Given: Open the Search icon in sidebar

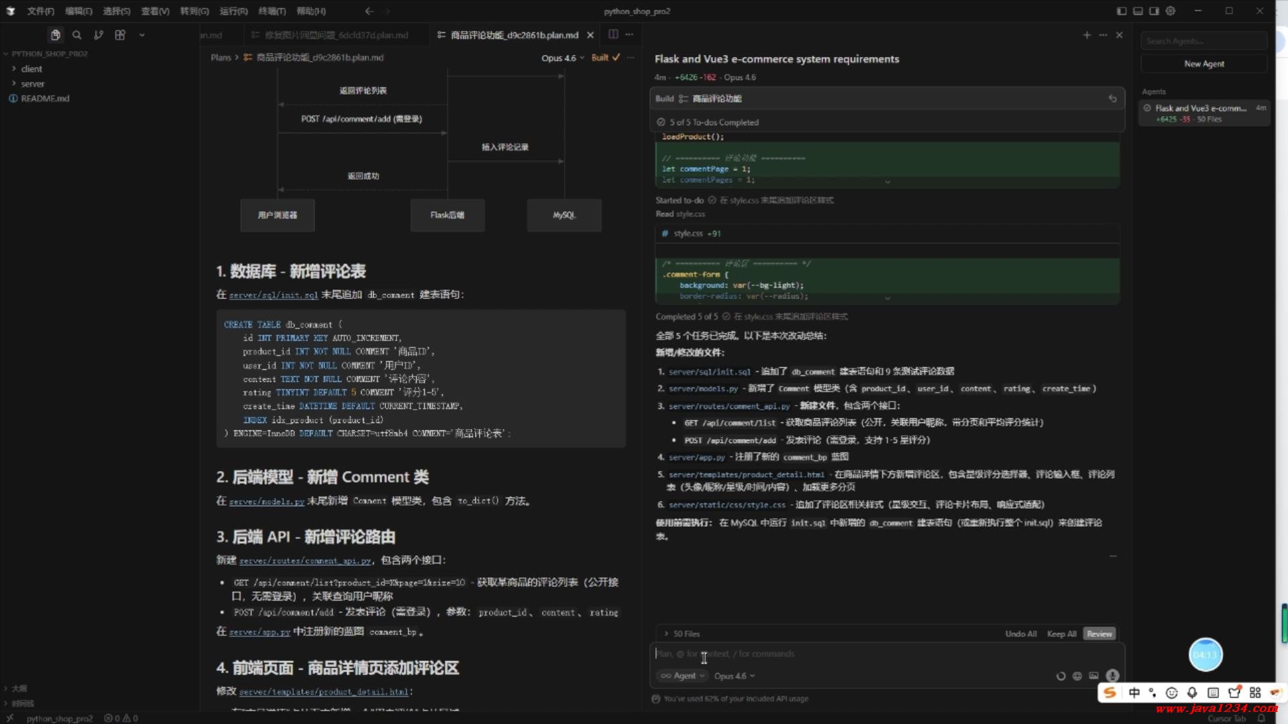Looking at the screenshot, I should point(77,35).
